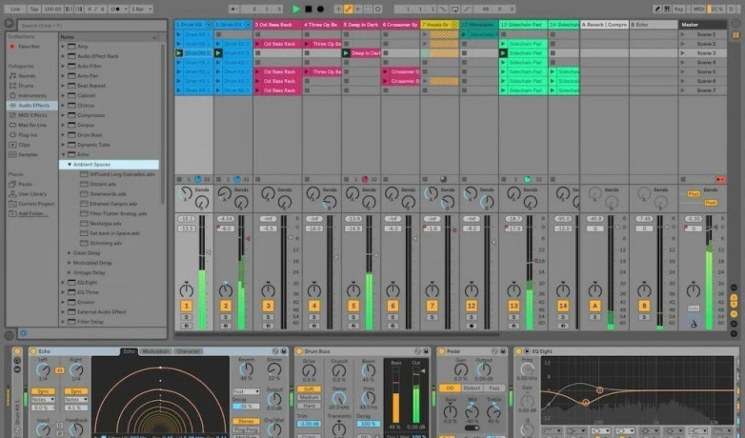Click the Link button

click(x=15, y=9)
